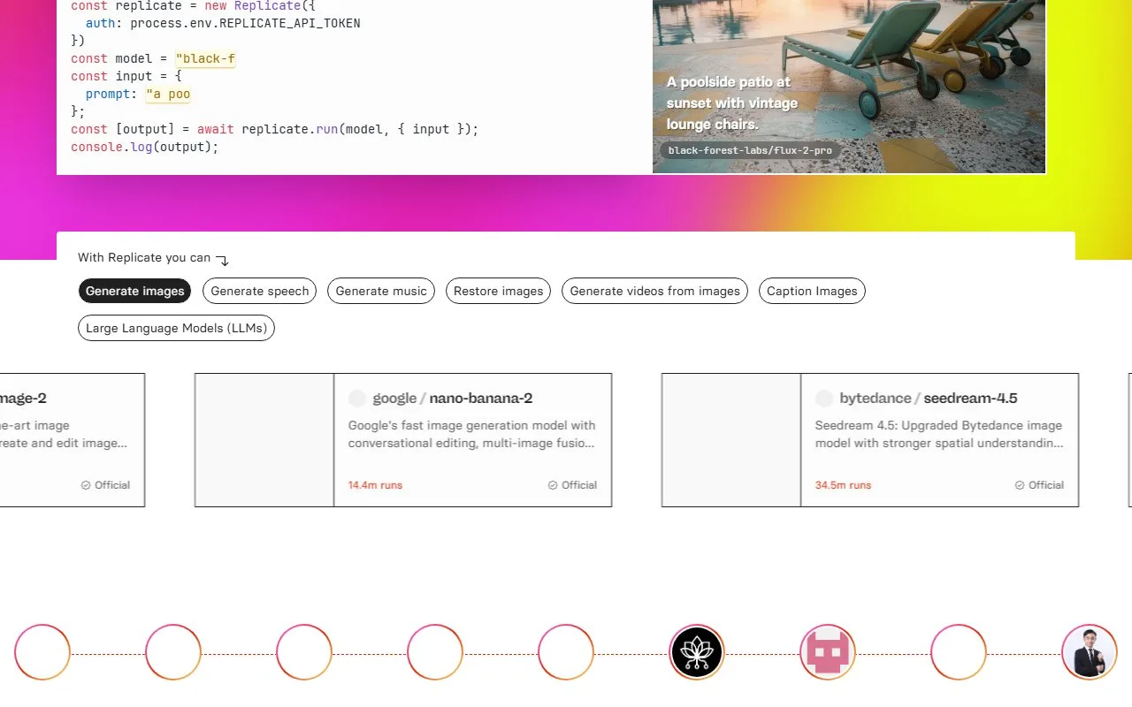Click the seedream-4.5 description text
1132x707 pixels.
(x=939, y=434)
